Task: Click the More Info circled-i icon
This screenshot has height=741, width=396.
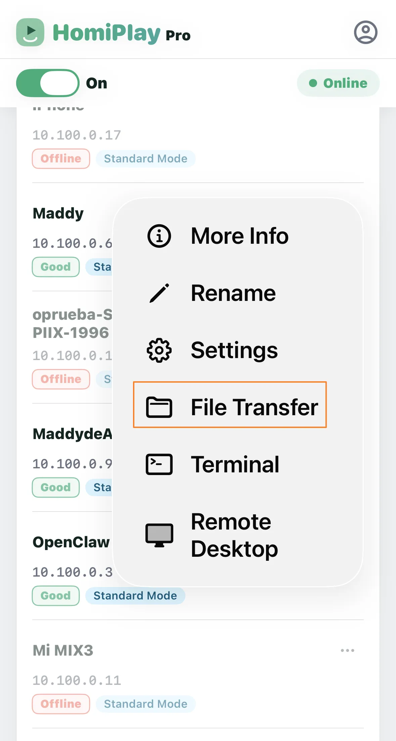Action: tap(159, 236)
